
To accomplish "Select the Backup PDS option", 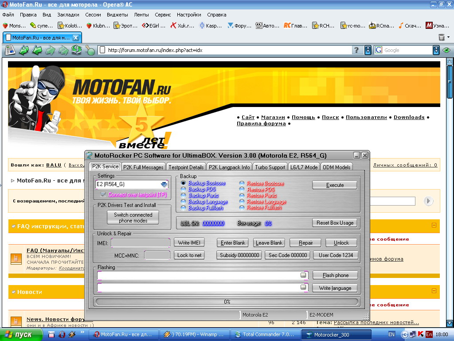I will coord(183,189).
